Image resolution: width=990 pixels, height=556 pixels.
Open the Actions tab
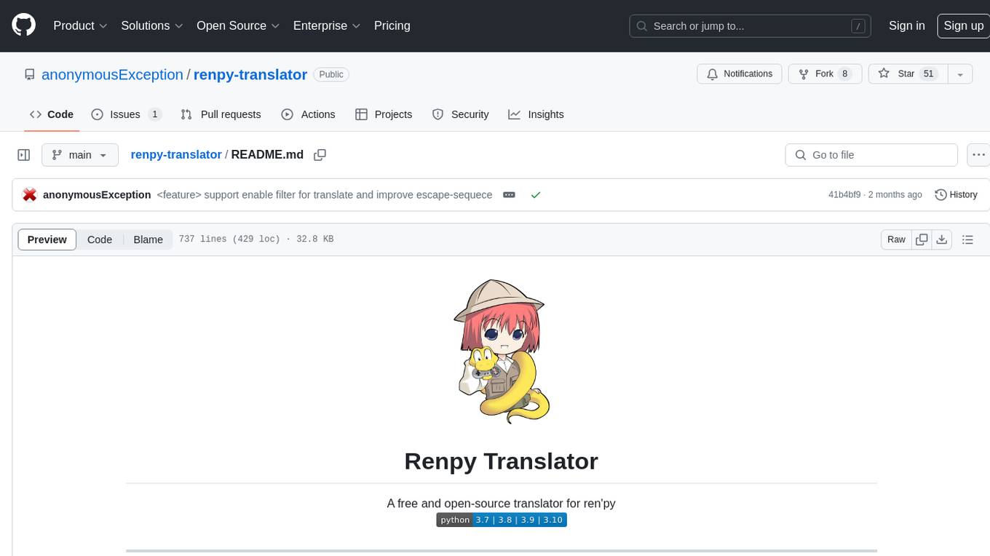tap(308, 114)
